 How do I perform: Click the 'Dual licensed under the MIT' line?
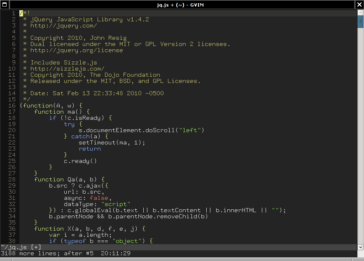click(131, 44)
